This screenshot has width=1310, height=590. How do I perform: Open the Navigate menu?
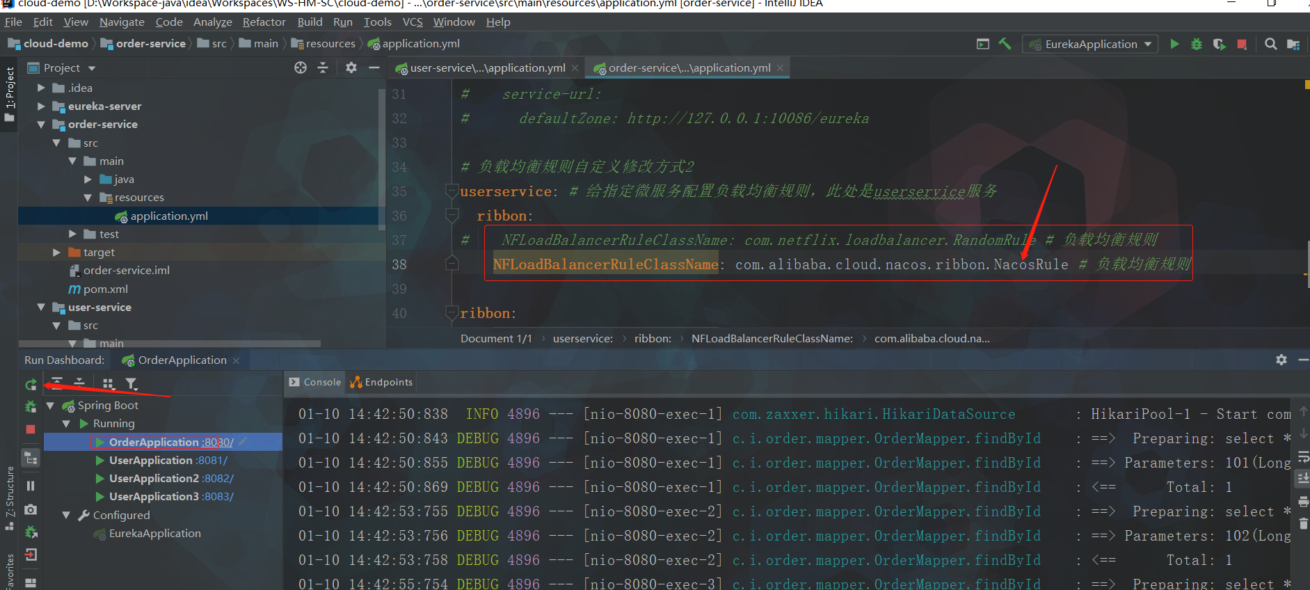pyautogui.click(x=122, y=22)
